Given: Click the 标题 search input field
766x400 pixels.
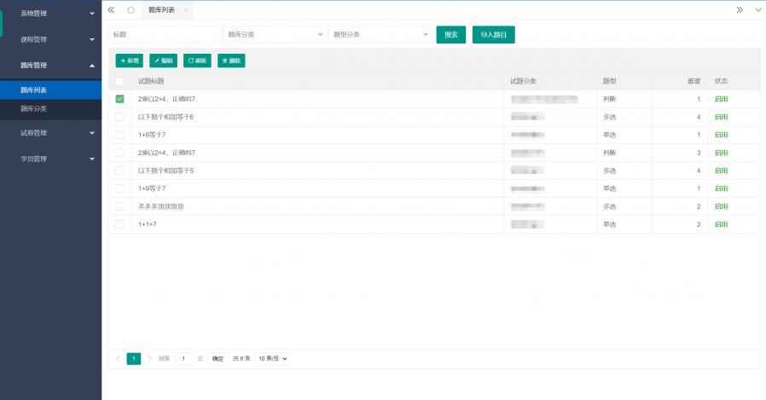Looking at the screenshot, I should (x=165, y=35).
